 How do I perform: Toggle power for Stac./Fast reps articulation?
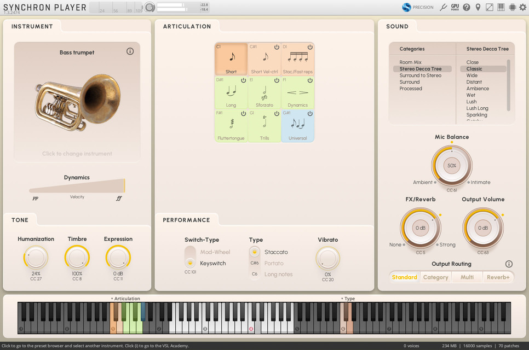310,47
